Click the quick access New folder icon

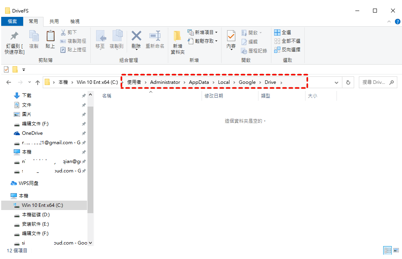(x=15, y=69)
